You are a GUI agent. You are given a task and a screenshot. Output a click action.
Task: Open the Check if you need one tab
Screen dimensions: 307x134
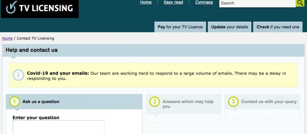pyautogui.click(x=278, y=27)
